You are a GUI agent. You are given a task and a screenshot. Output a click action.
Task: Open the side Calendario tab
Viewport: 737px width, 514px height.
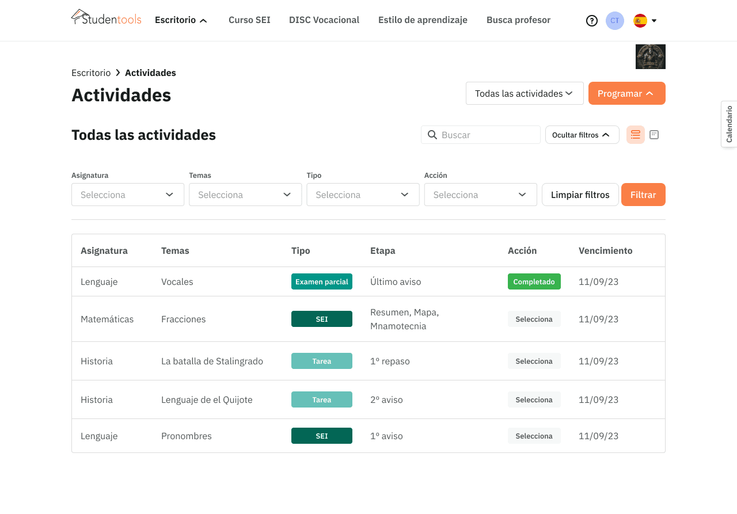click(729, 124)
